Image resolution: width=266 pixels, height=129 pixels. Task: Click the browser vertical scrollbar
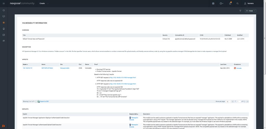tap(265, 38)
